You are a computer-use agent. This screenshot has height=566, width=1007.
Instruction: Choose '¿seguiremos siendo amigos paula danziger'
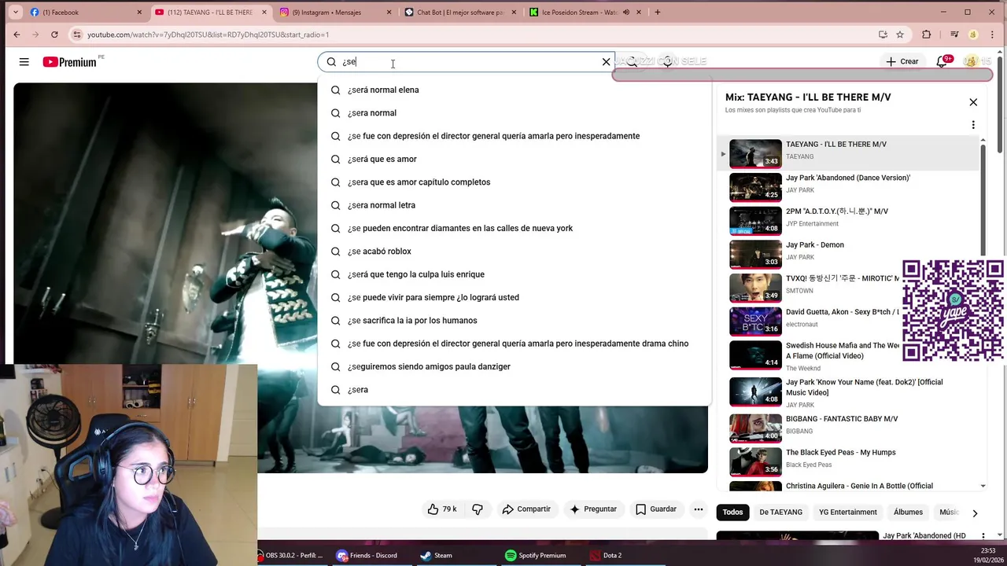point(515,366)
